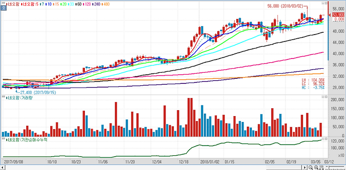346x170 pixels.
Task: Close the 기관순매수누적 pane
Action: coord(326,139)
